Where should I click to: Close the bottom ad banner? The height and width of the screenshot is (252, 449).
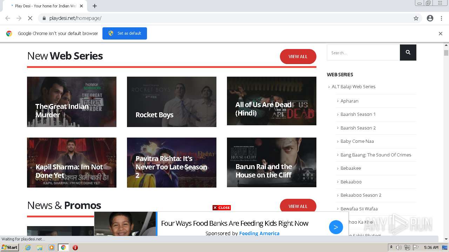(222, 208)
